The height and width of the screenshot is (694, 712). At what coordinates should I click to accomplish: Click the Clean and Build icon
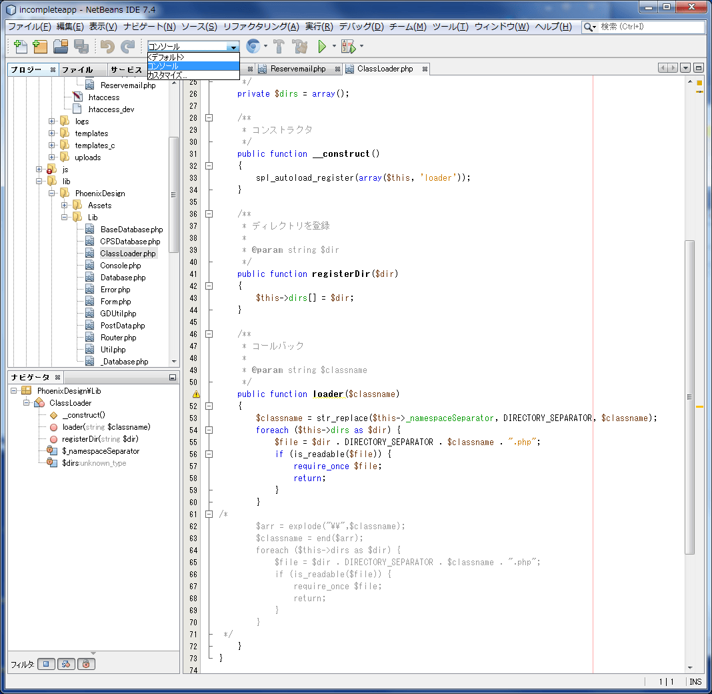300,46
